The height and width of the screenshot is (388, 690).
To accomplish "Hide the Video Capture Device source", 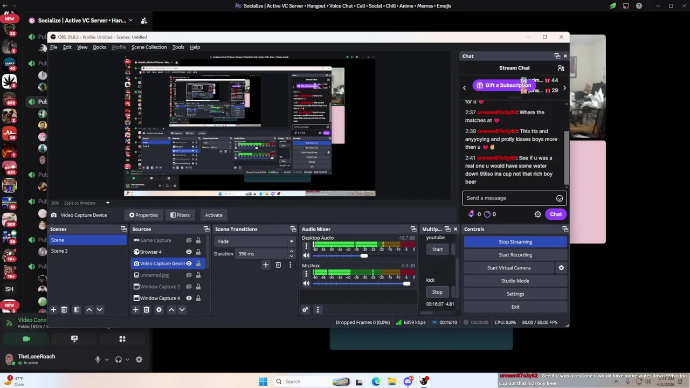I will (x=189, y=264).
